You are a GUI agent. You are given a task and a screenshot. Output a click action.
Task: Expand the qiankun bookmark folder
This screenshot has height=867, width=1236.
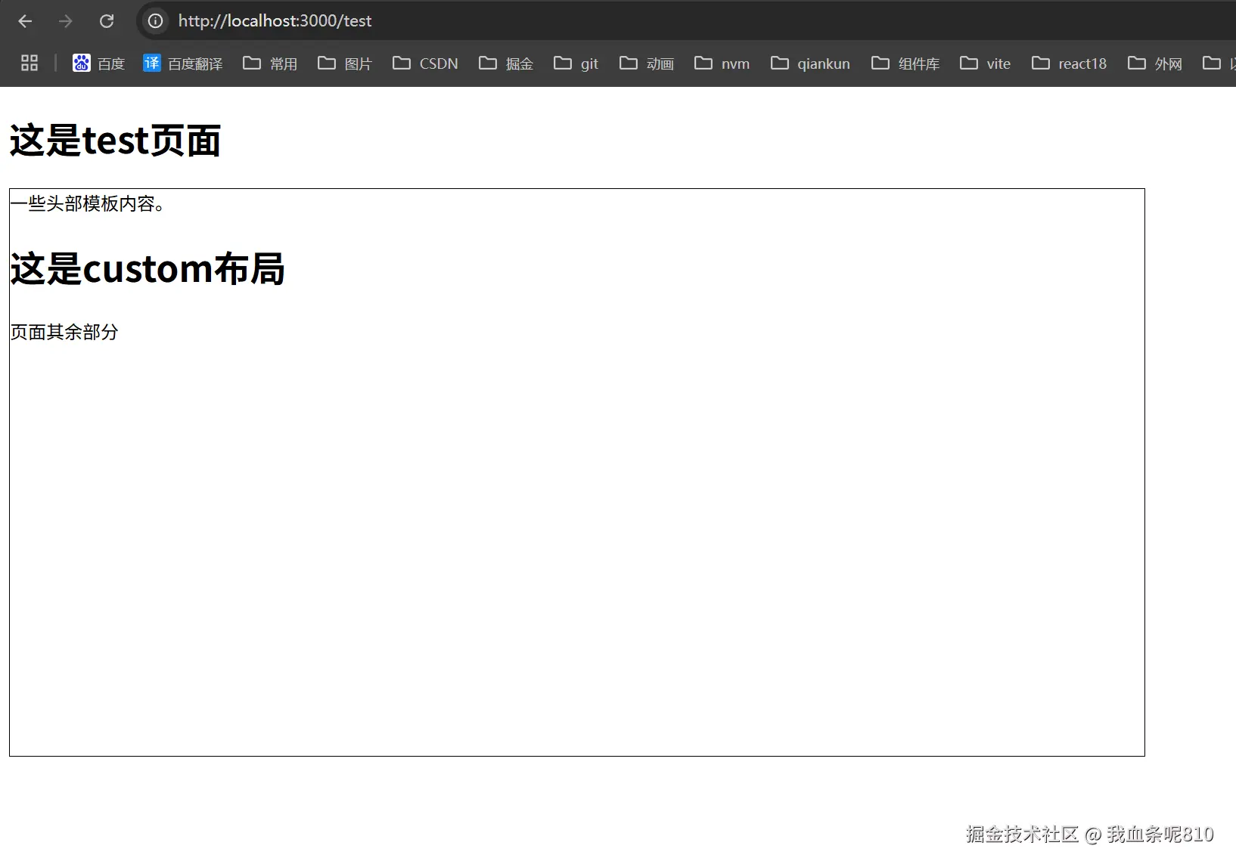tap(810, 63)
